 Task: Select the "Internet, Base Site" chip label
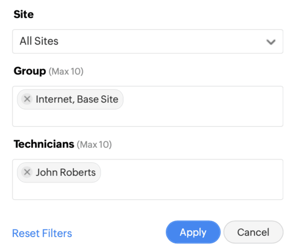(77, 99)
